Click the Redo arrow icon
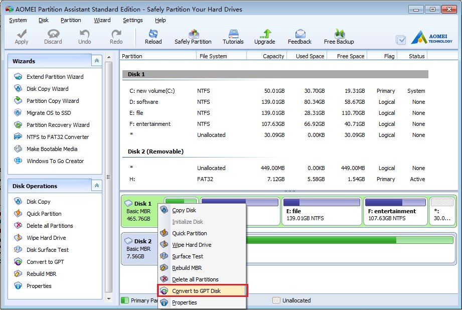The width and height of the screenshot is (462, 310). coord(116,34)
